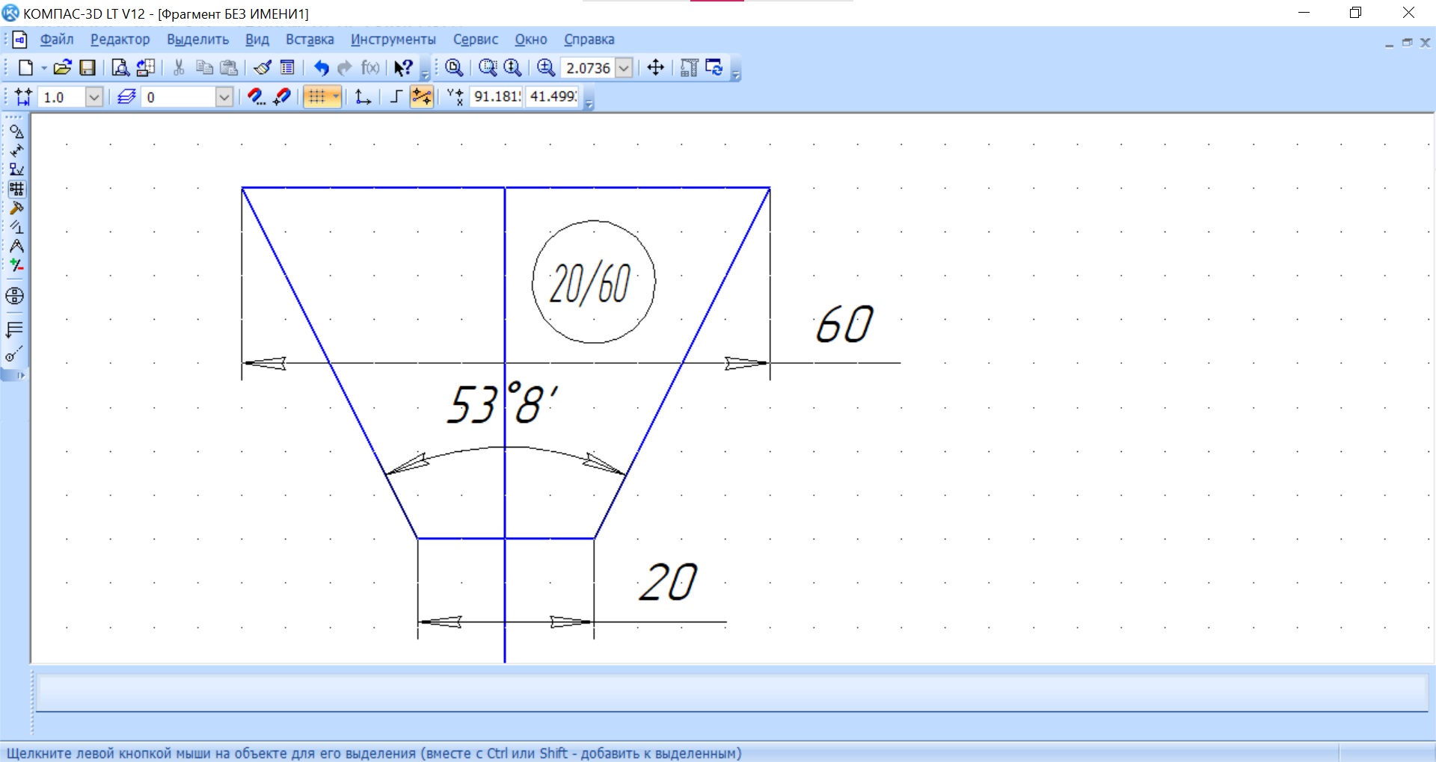Screen dimensions: 1436x762
Task: Click the Zoom In/Out dynamic icon
Action: coord(513,68)
